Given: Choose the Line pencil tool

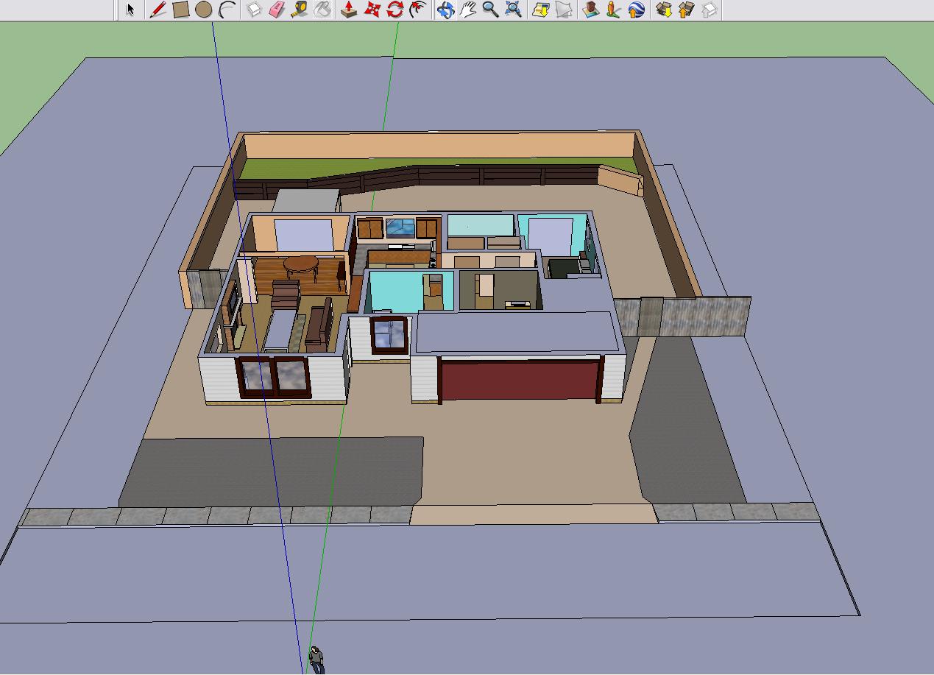Looking at the screenshot, I should click(x=158, y=10).
